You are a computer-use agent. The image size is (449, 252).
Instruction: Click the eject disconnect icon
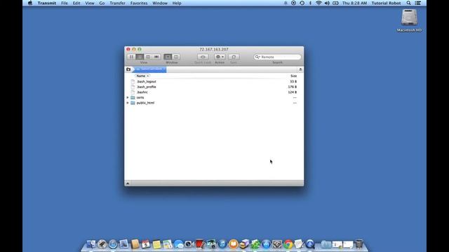tap(300, 69)
